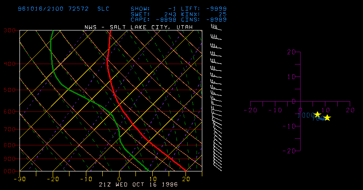
Task: Click the SWET value 243
Action: pos(170,14)
